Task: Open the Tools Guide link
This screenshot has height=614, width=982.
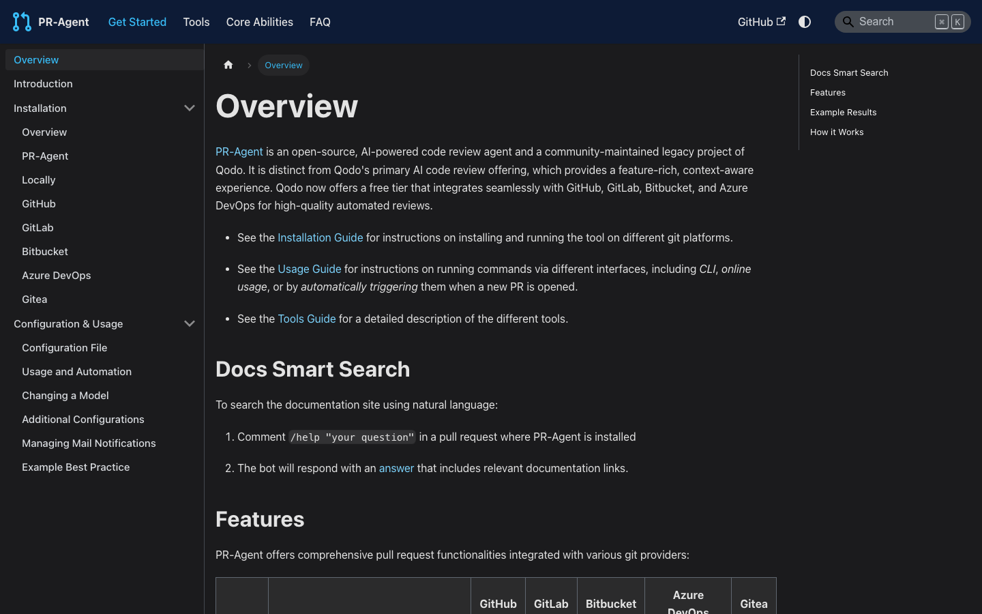Action: pyautogui.click(x=307, y=319)
